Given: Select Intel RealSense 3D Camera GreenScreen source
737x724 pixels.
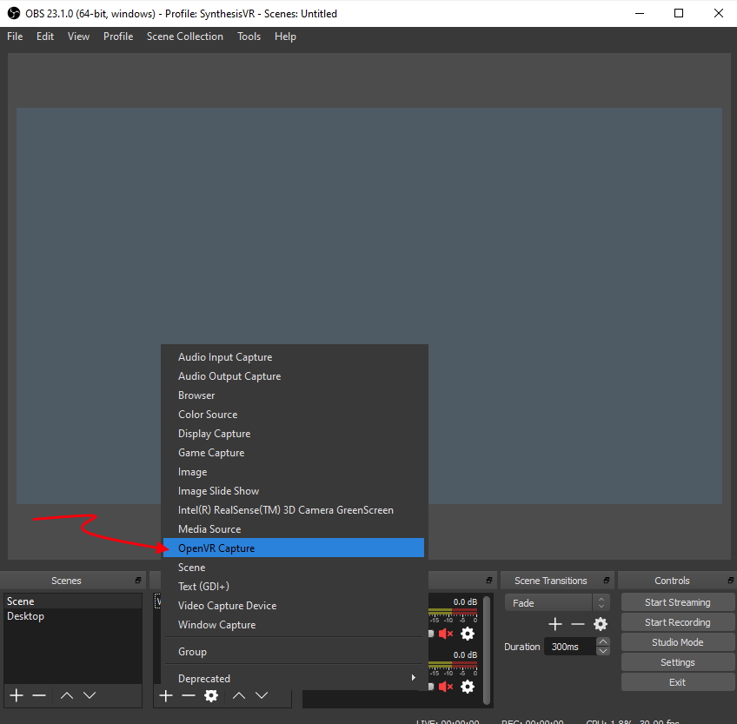Looking at the screenshot, I should click(294, 510).
